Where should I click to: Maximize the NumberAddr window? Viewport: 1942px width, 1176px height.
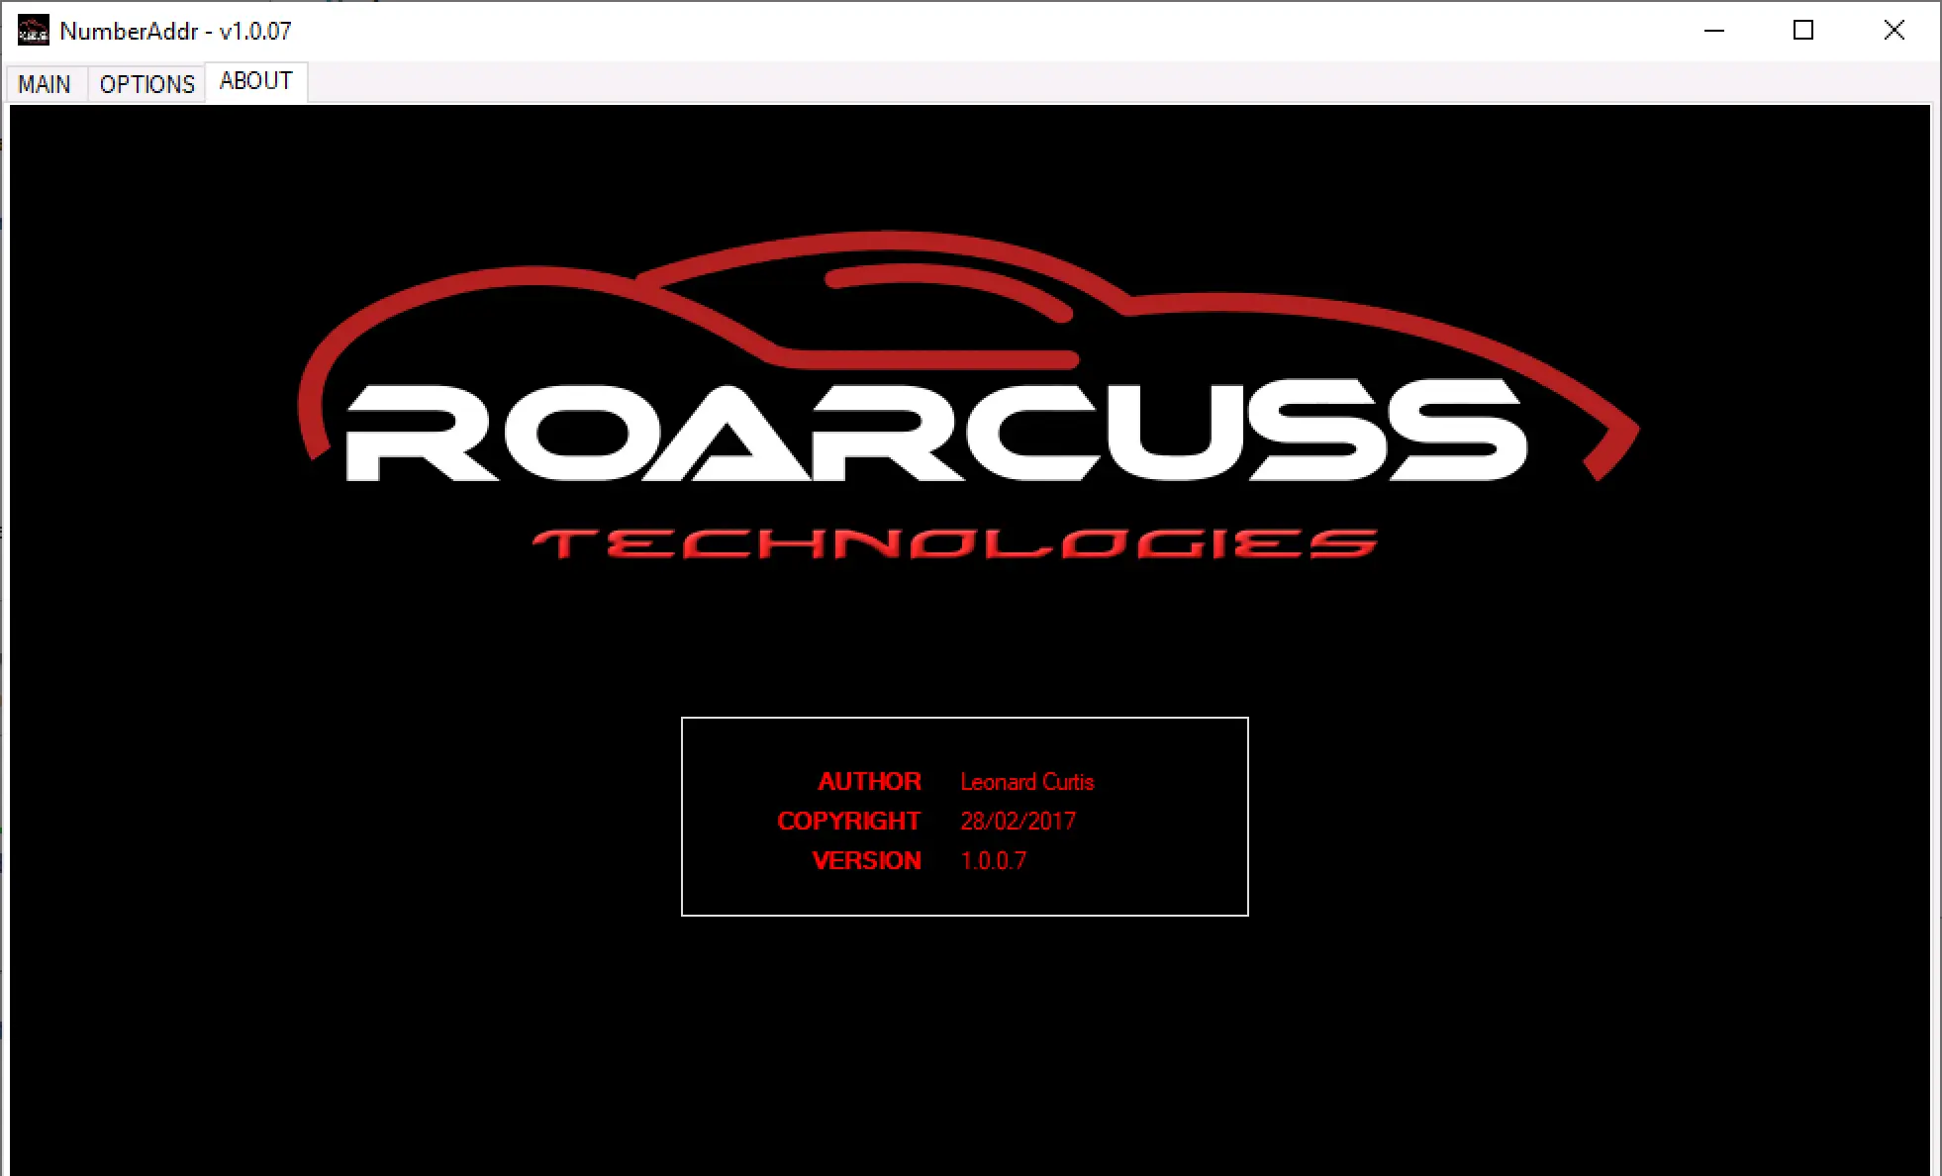[1803, 31]
